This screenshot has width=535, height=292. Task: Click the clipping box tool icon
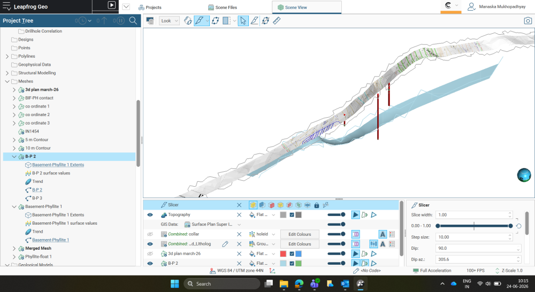(226, 21)
